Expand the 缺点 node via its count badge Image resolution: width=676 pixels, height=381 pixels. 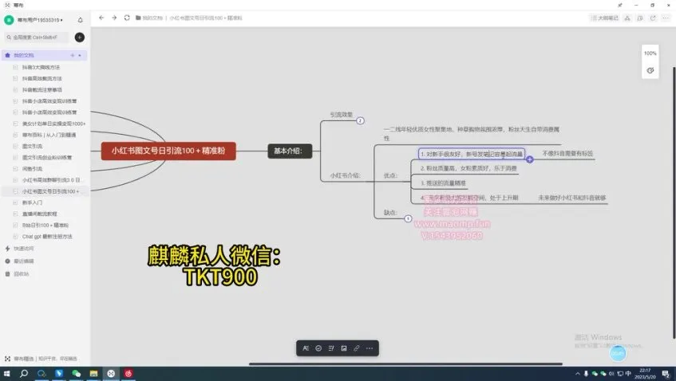[408, 218]
